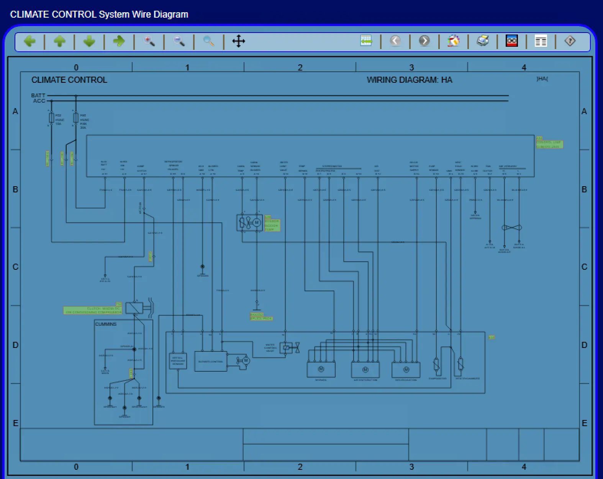The image size is (603, 479).
Task: Click the green ruler table icon
Action: (366, 41)
